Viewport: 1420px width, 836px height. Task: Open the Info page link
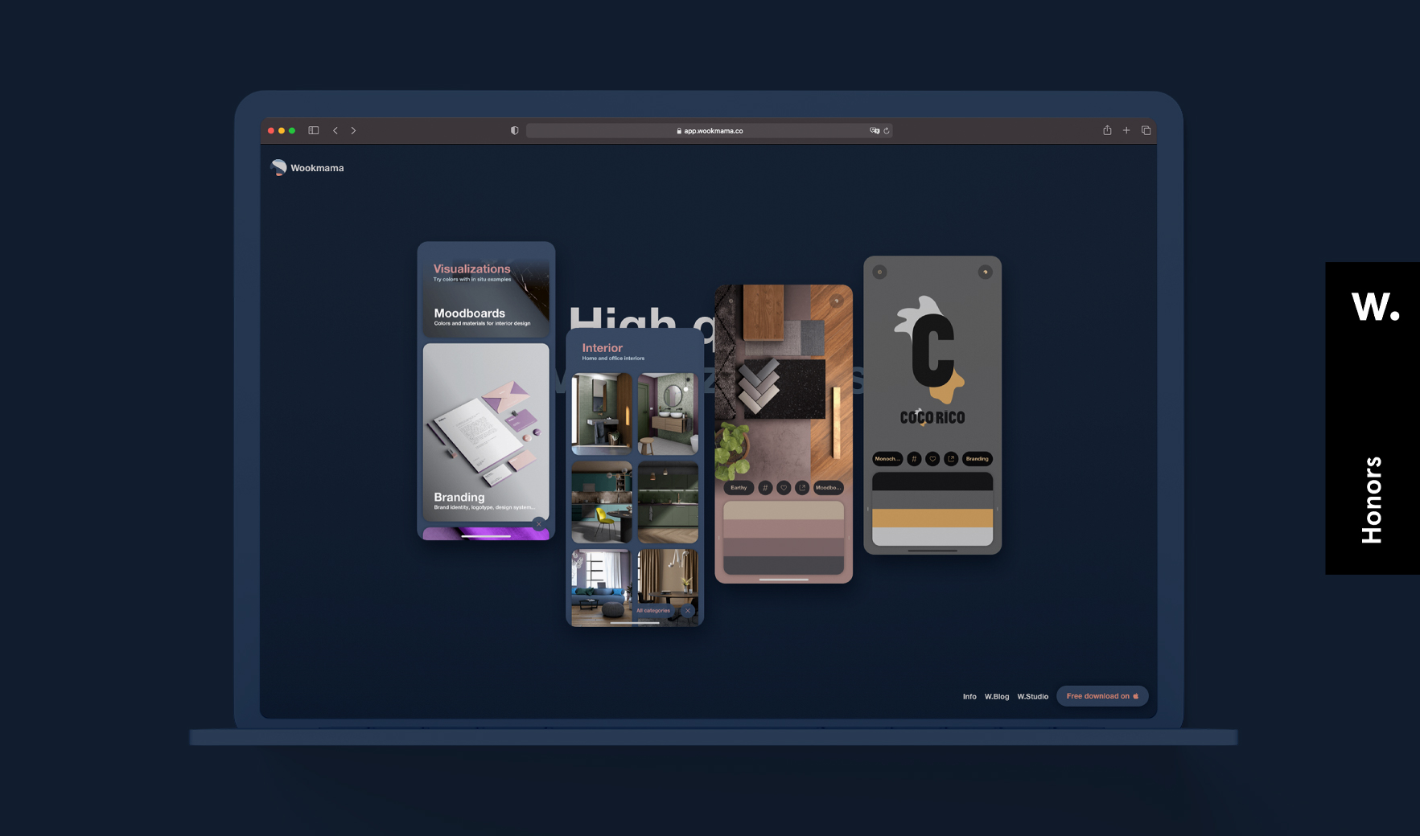point(969,696)
